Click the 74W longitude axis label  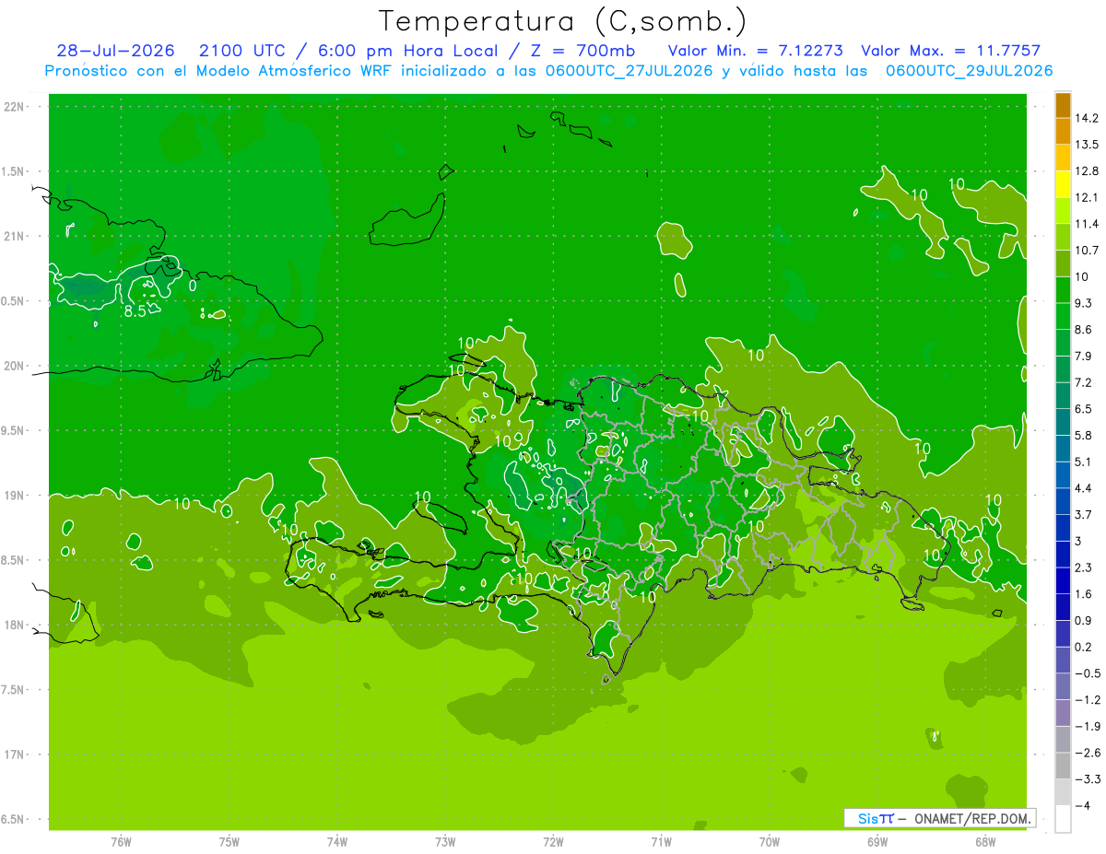coord(337,841)
